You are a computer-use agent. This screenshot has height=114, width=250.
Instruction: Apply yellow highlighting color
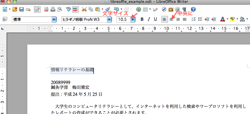[233, 19]
